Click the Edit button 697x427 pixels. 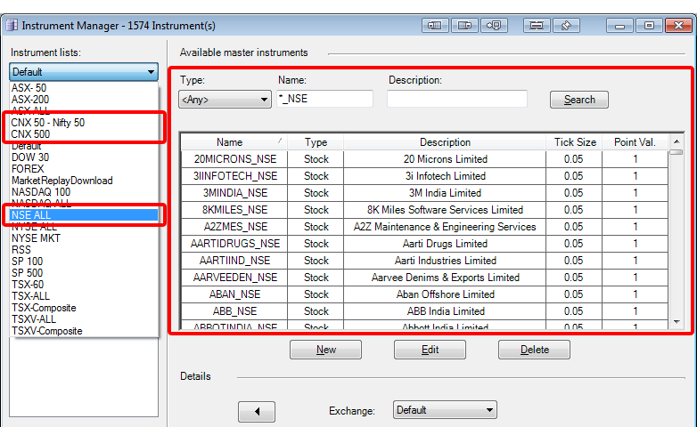point(430,350)
